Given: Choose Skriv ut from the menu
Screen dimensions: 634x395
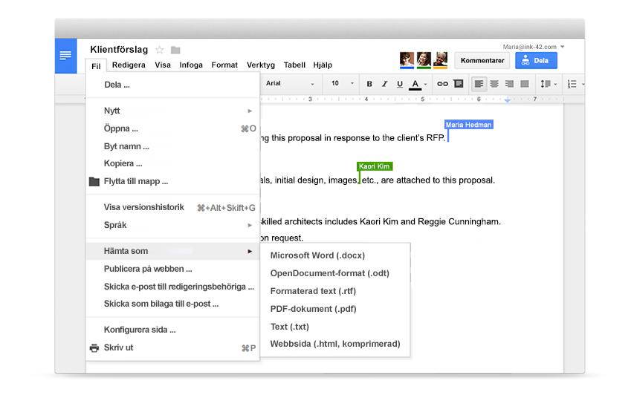Looking at the screenshot, I should 172,347.
